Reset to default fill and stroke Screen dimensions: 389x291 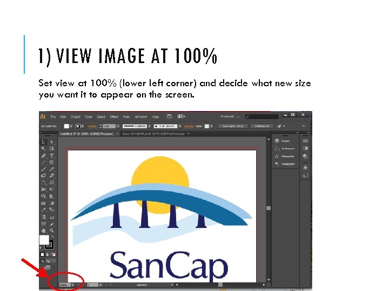point(41,248)
